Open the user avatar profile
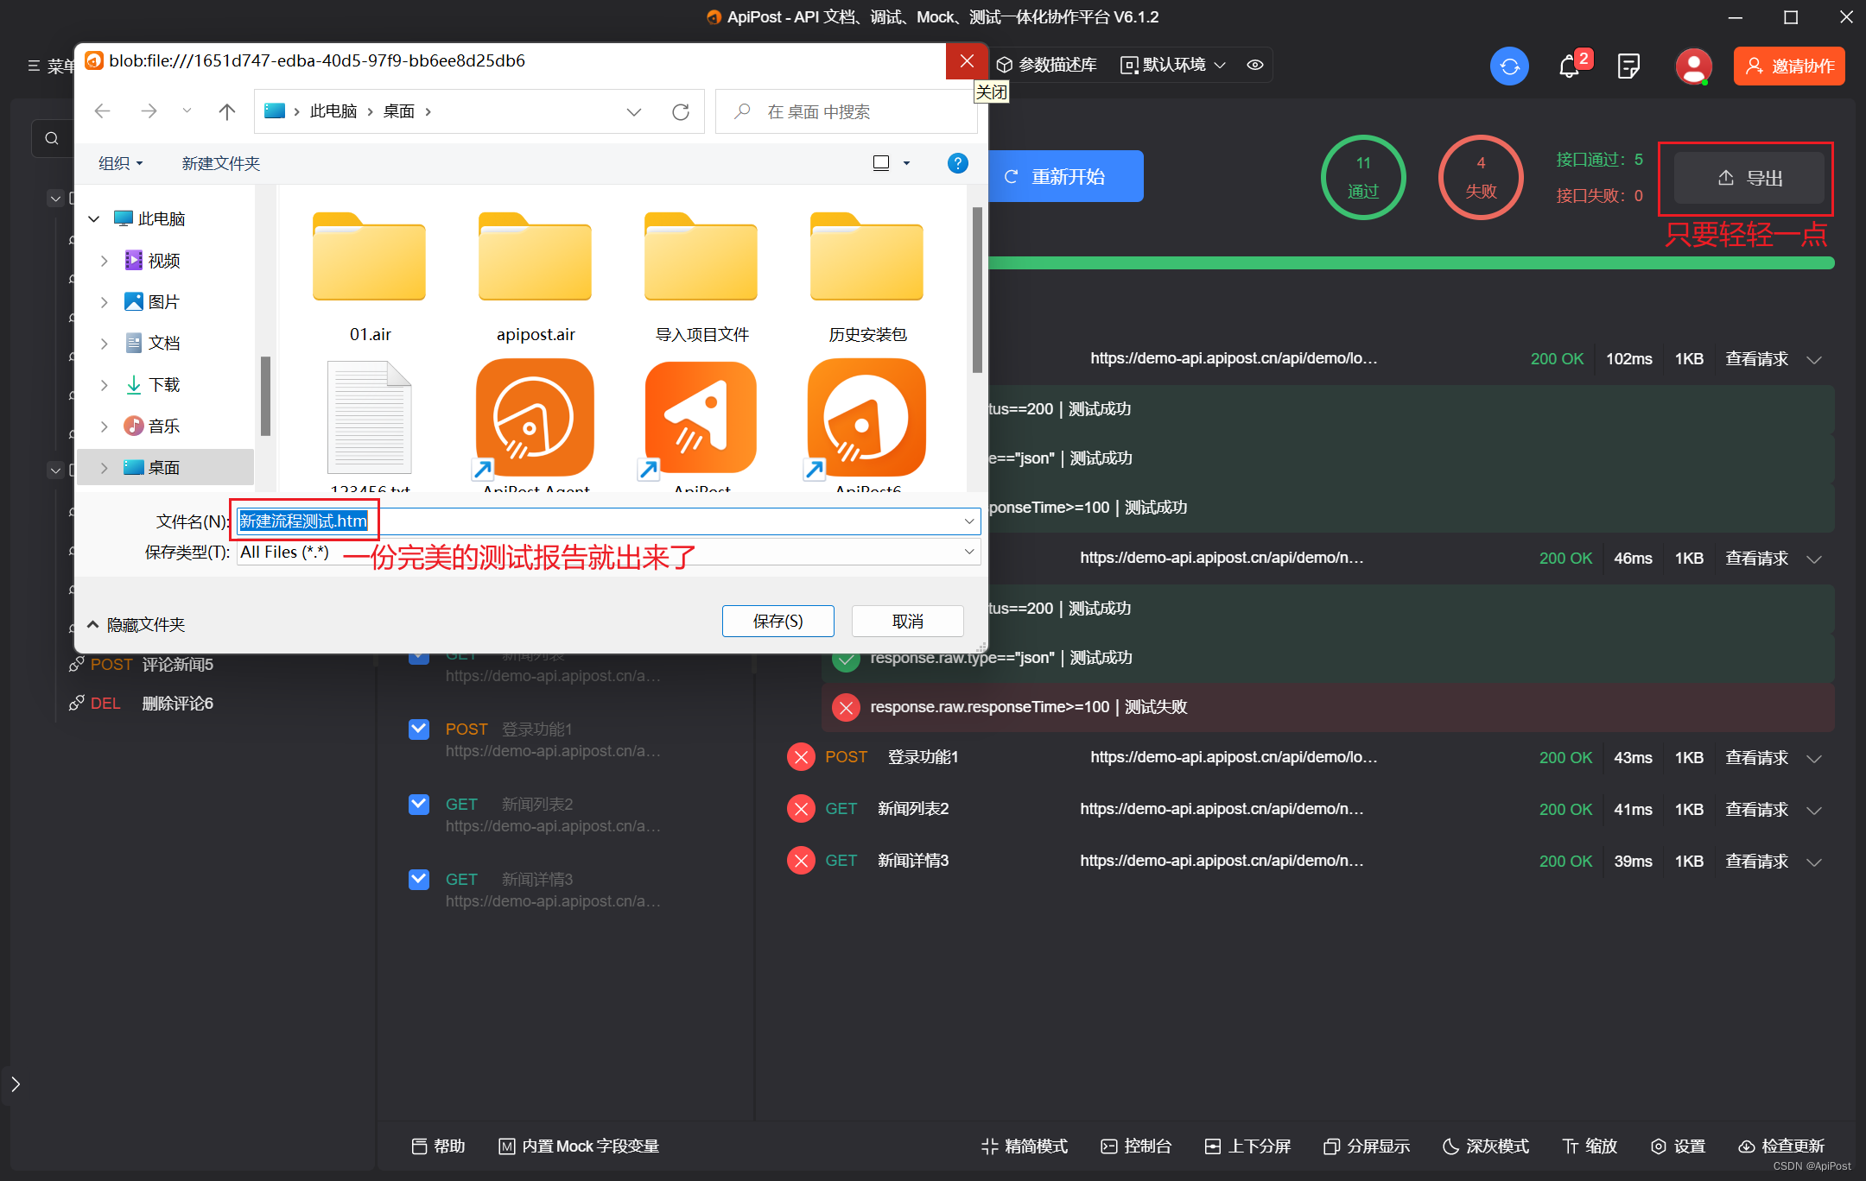1866x1181 pixels. pyautogui.click(x=1693, y=66)
